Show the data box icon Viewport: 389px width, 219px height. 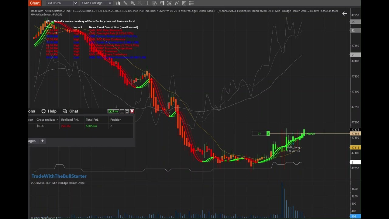[155, 3]
